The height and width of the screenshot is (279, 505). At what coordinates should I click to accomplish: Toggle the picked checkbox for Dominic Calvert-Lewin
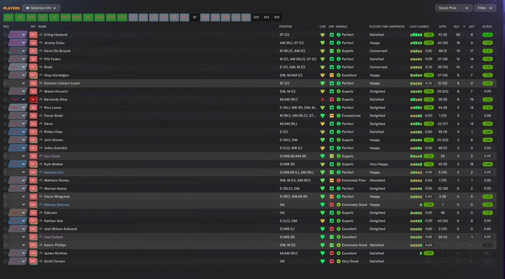(x=6, y=83)
